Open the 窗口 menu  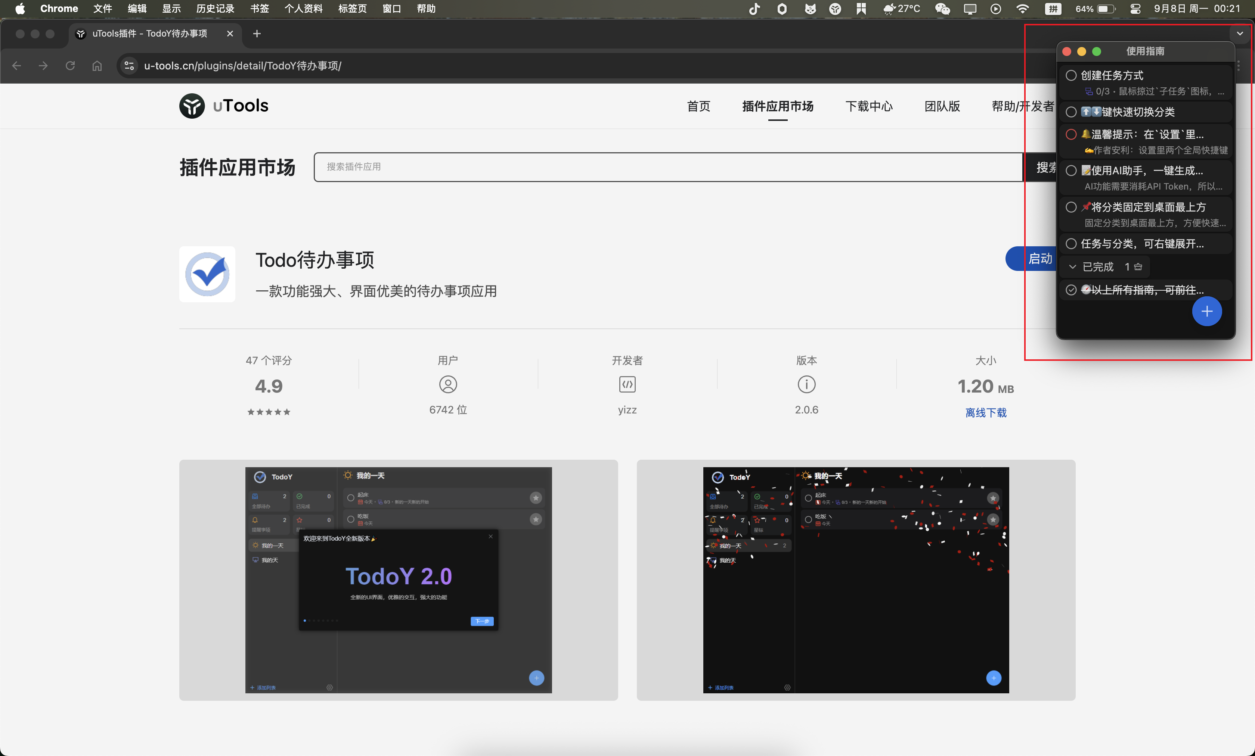(391, 9)
